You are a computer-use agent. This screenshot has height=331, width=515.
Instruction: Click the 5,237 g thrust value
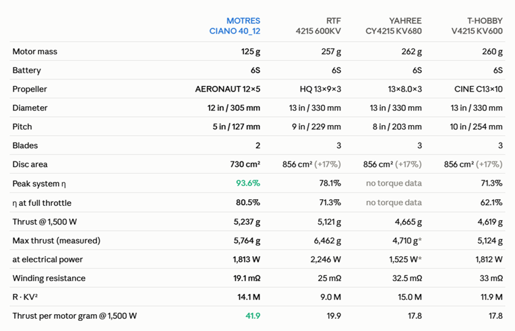point(247,222)
